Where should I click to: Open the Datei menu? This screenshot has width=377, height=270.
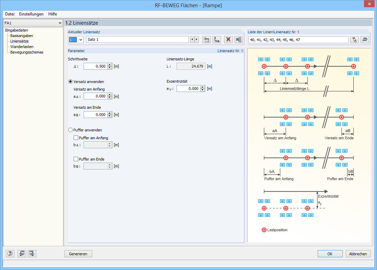click(x=10, y=14)
